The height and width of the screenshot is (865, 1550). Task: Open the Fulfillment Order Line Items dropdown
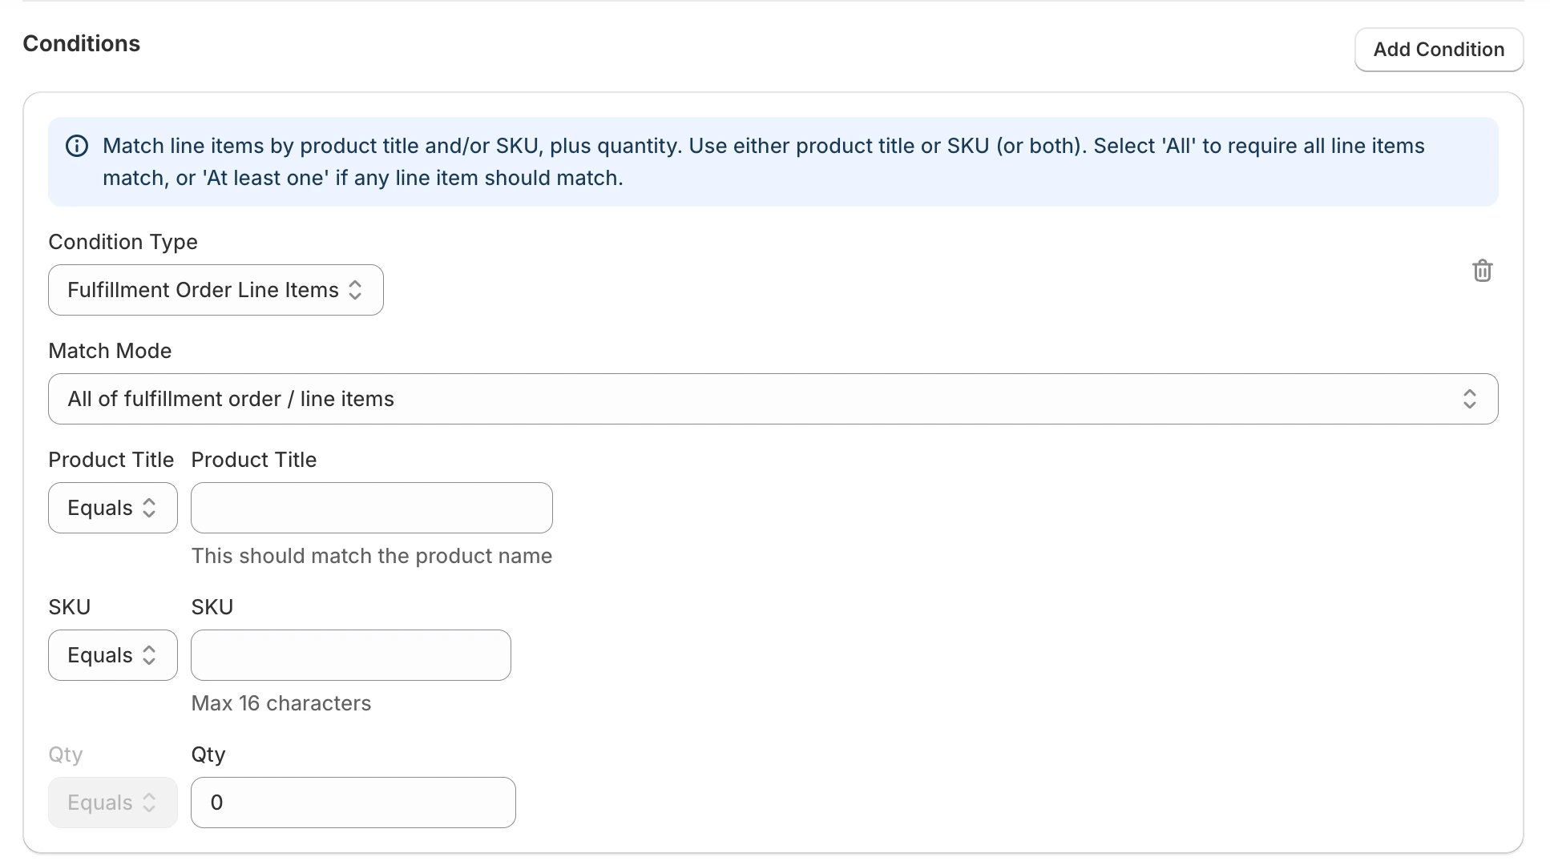click(x=215, y=290)
